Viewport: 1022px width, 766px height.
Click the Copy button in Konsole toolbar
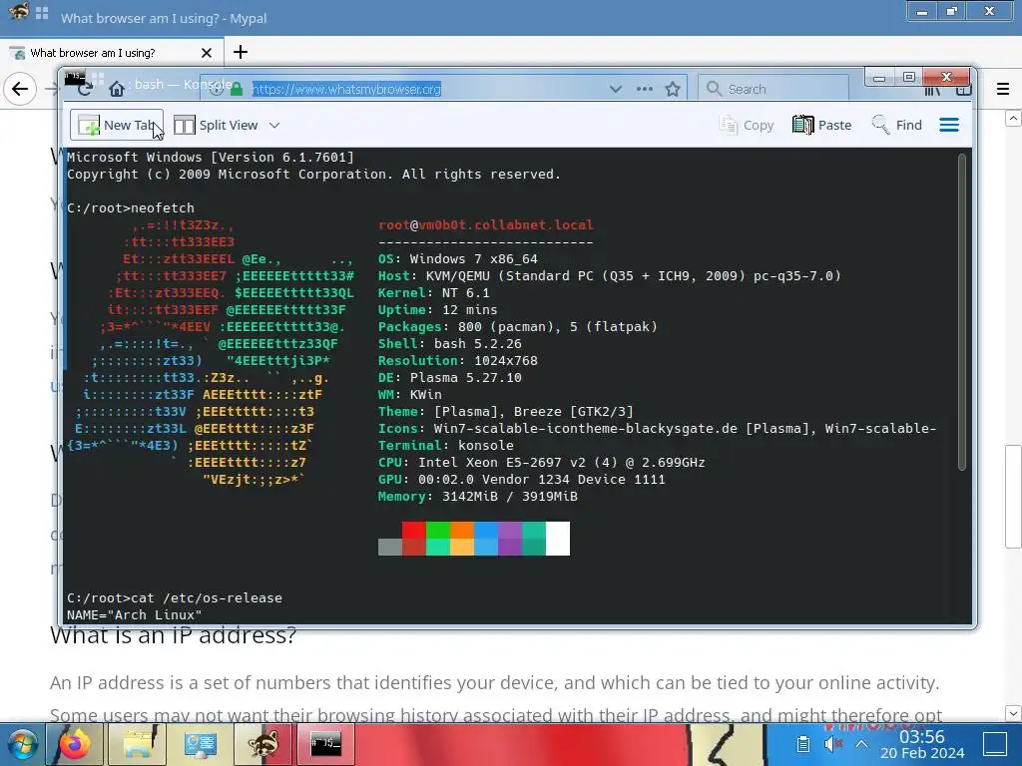747,125
